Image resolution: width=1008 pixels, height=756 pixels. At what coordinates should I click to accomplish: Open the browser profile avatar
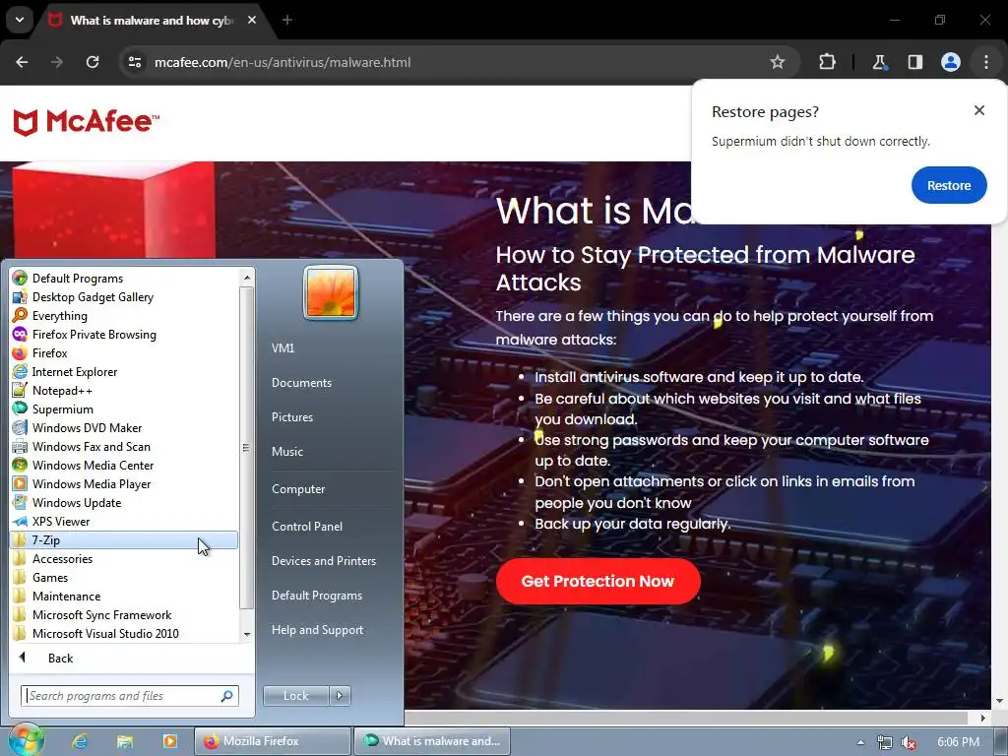coord(950,62)
